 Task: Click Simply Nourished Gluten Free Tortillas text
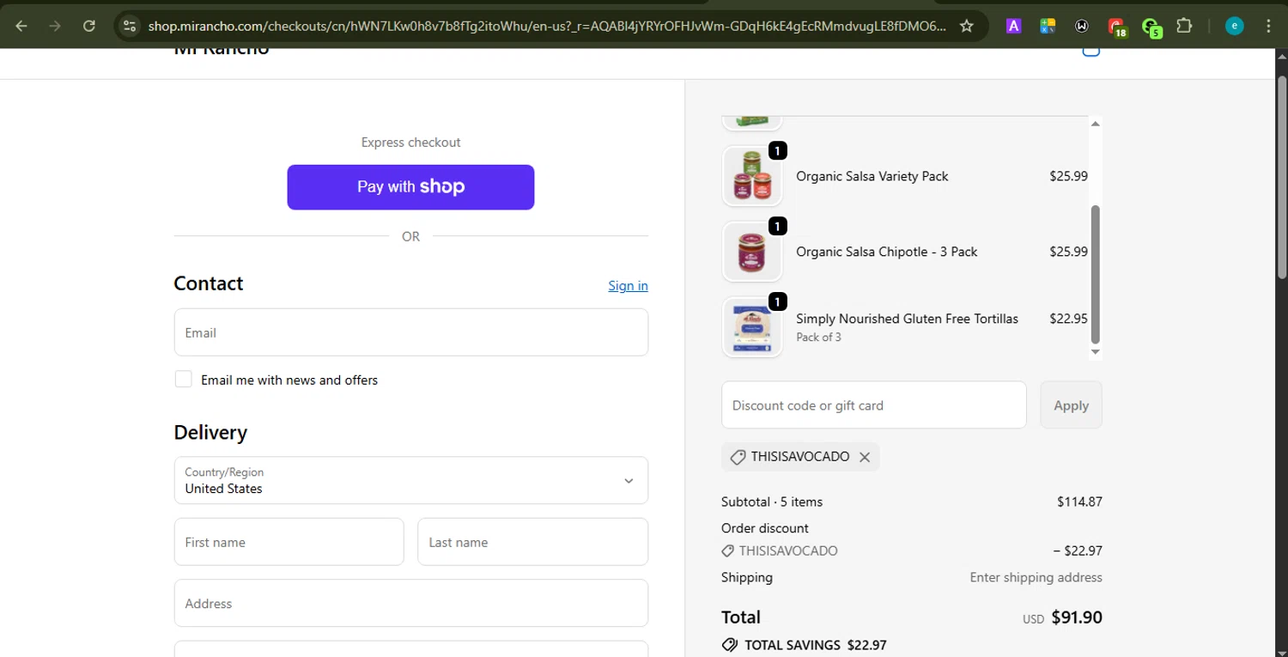coord(907,319)
